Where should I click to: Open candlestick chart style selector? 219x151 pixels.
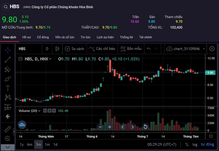click(57, 49)
